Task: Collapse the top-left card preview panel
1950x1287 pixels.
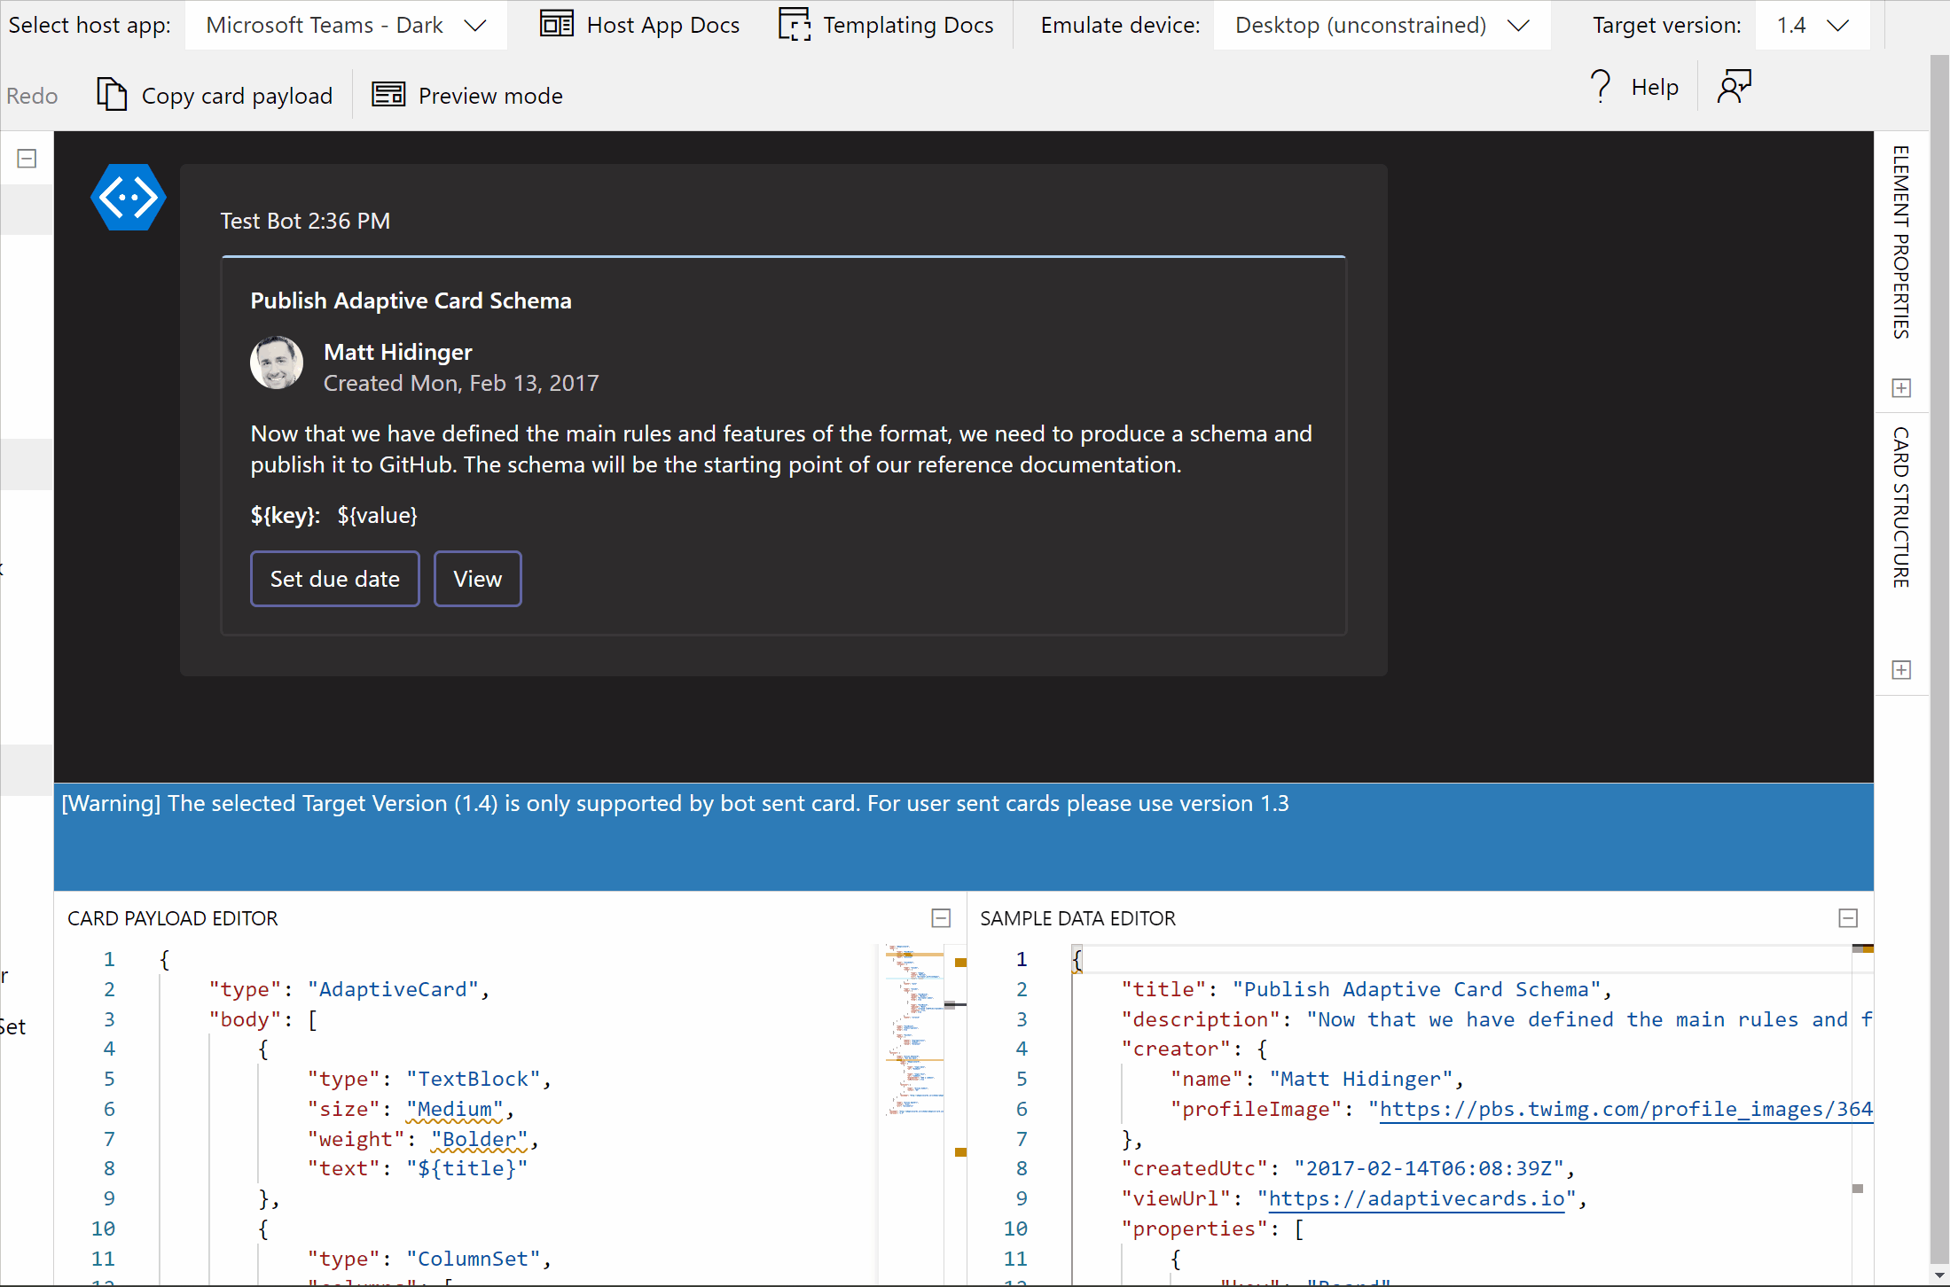Action: [x=26, y=158]
